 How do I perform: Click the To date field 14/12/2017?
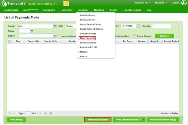[x=128, y=26]
